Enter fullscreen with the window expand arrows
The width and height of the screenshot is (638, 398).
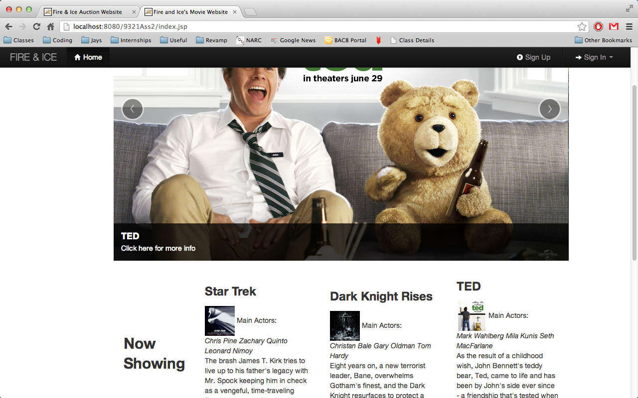pos(629,8)
